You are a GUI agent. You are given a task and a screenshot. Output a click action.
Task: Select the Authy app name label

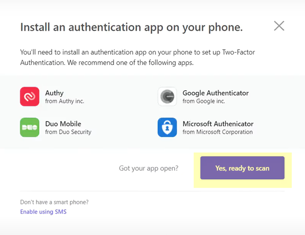tap(54, 93)
